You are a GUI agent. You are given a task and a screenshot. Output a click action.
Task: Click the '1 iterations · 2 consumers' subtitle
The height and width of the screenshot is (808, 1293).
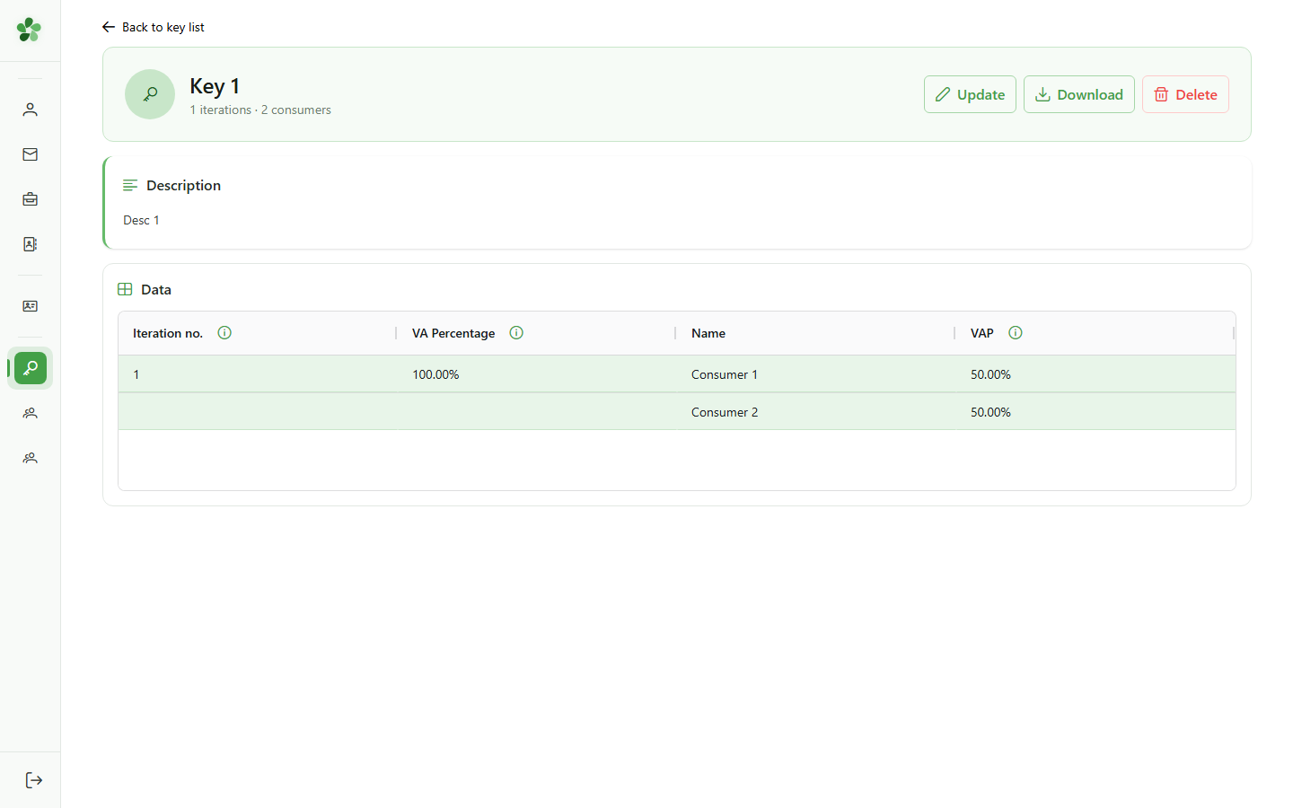[x=260, y=110]
